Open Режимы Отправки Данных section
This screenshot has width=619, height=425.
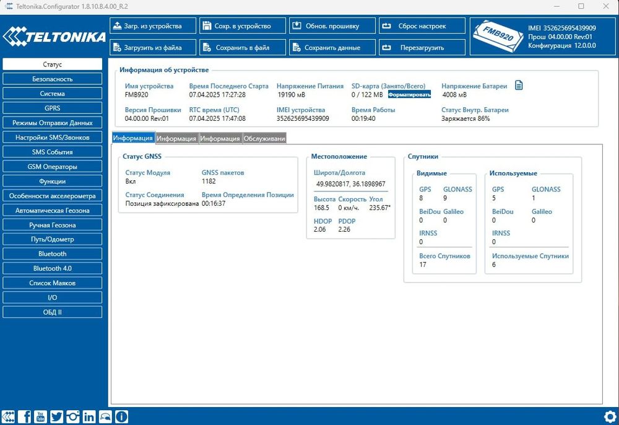[x=52, y=123]
